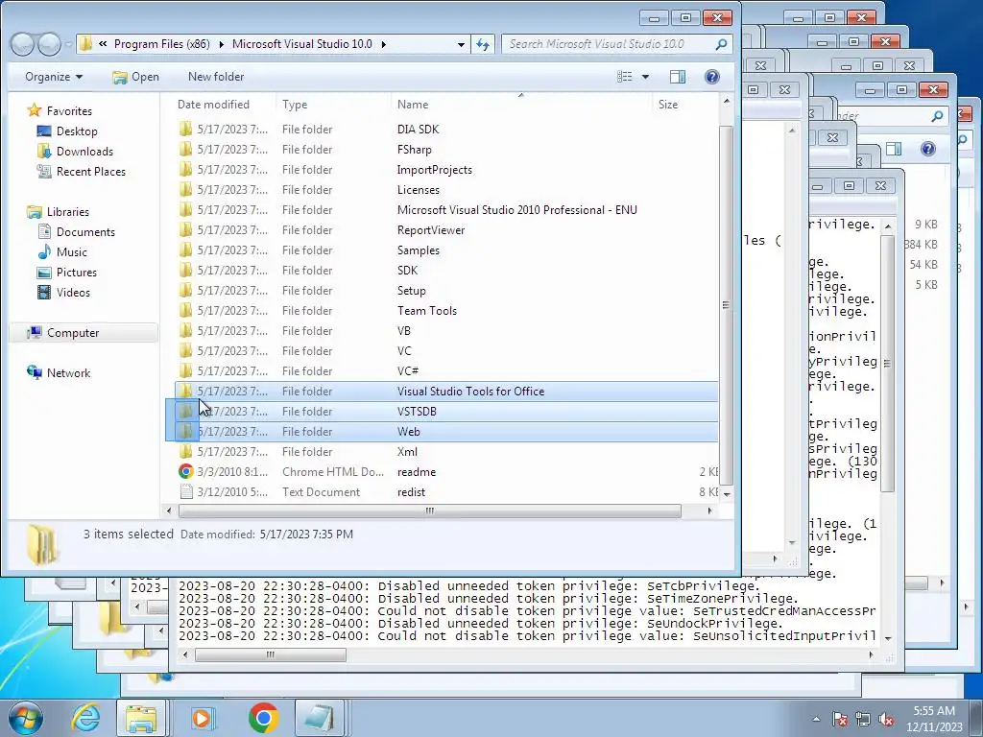The width and height of the screenshot is (983, 737).
Task: Open Windows Explorer taskbar button
Action: tap(140, 718)
